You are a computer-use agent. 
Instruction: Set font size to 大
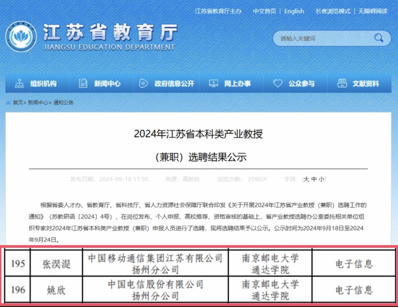(x=306, y=179)
